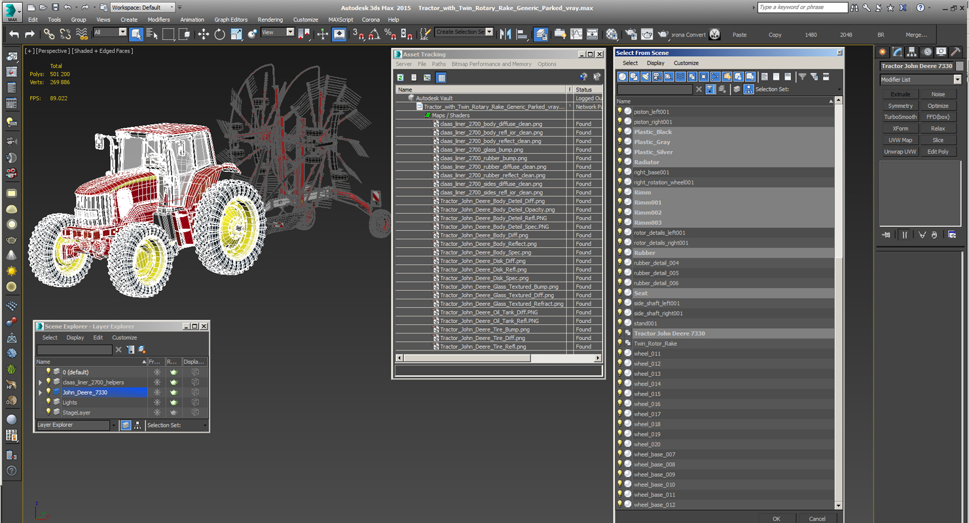Open the selection filter All dropdown
The height and width of the screenshot is (523, 969).
(x=109, y=32)
